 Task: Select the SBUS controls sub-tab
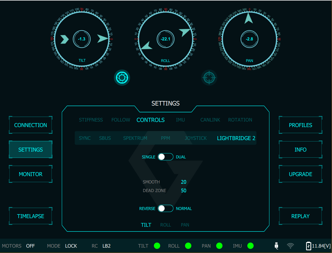(105, 138)
